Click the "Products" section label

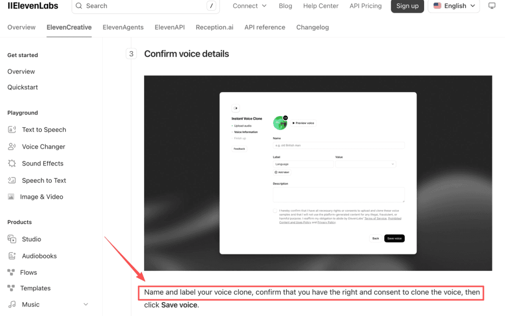[x=20, y=222]
